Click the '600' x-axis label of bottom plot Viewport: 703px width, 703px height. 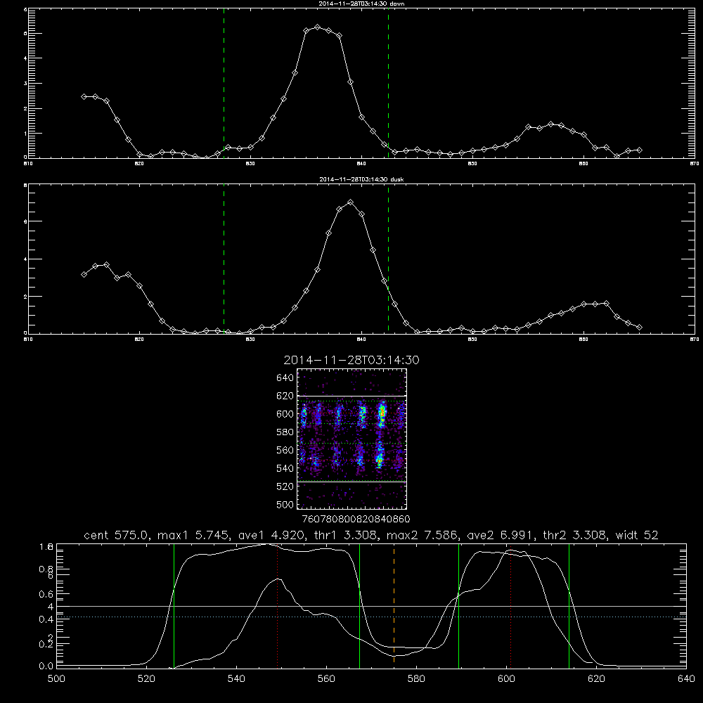506,679
